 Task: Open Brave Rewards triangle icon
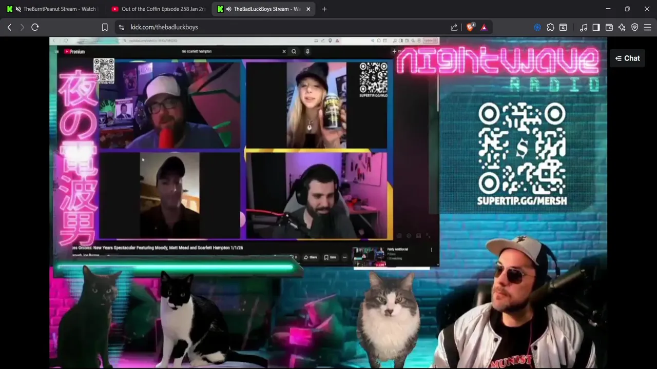click(484, 27)
